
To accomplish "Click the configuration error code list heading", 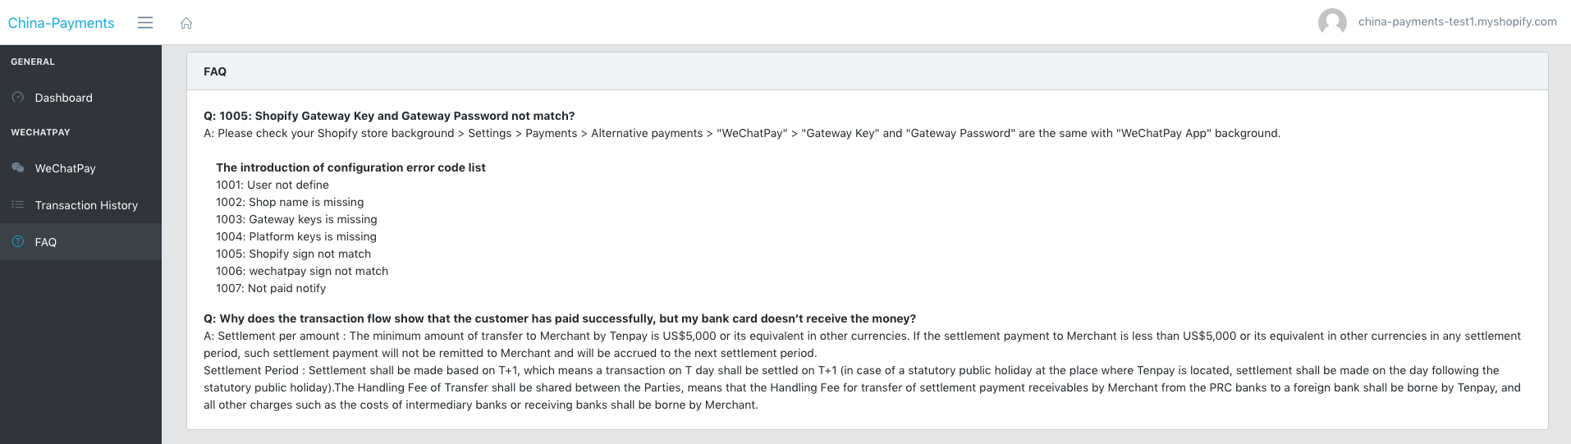I will coord(350,167).
